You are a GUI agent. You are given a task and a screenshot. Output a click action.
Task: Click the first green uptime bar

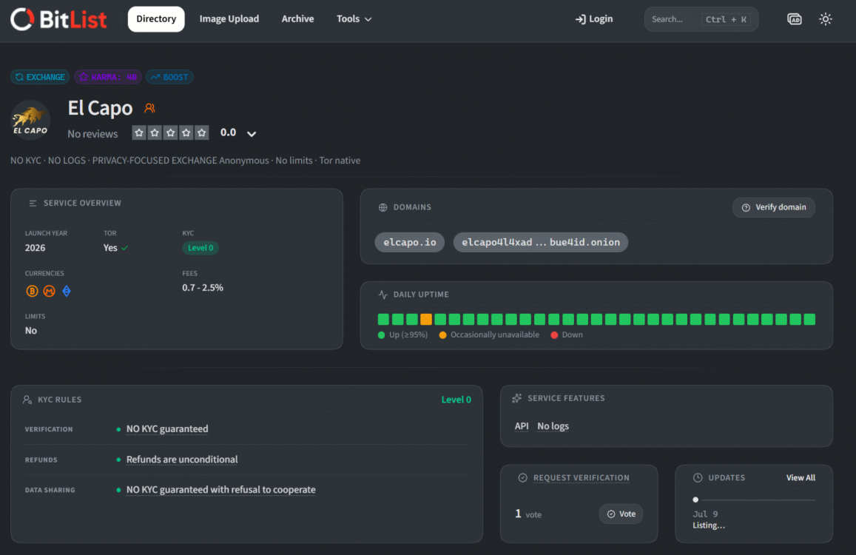tap(383, 320)
